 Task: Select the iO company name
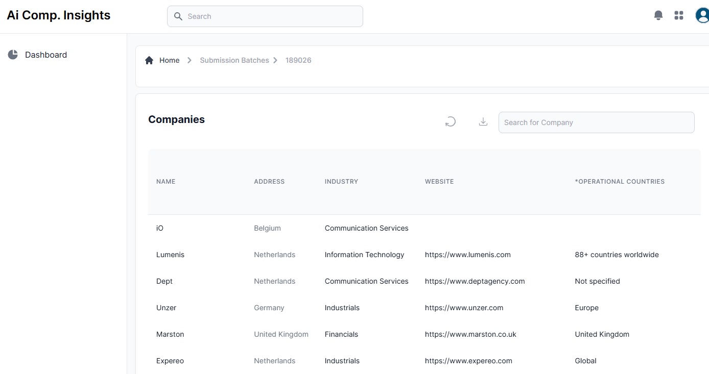[160, 228]
